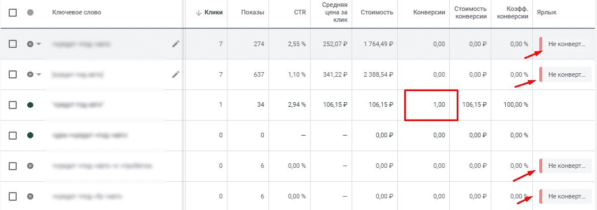Click the Показы column header

pos(252,13)
